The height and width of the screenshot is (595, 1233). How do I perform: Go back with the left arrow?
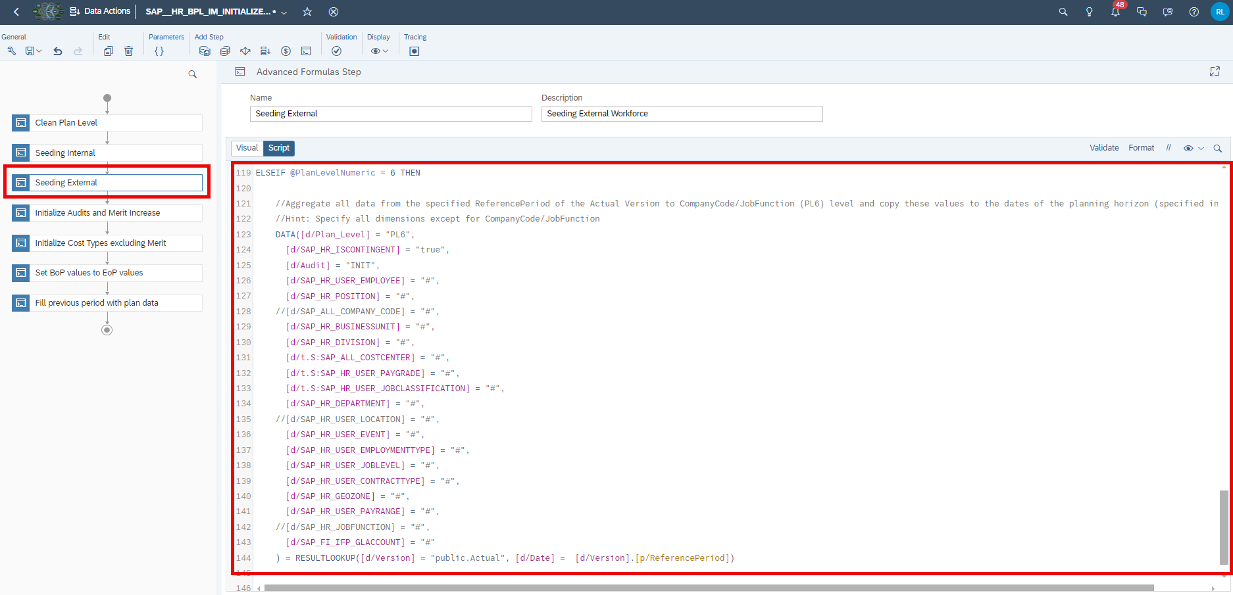coord(16,12)
